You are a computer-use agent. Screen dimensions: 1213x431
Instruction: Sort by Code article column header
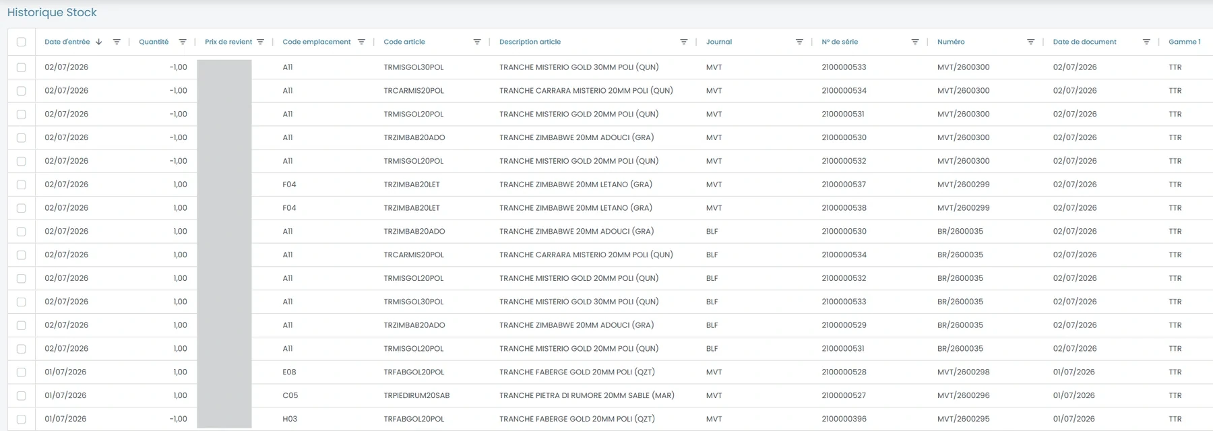(x=404, y=42)
